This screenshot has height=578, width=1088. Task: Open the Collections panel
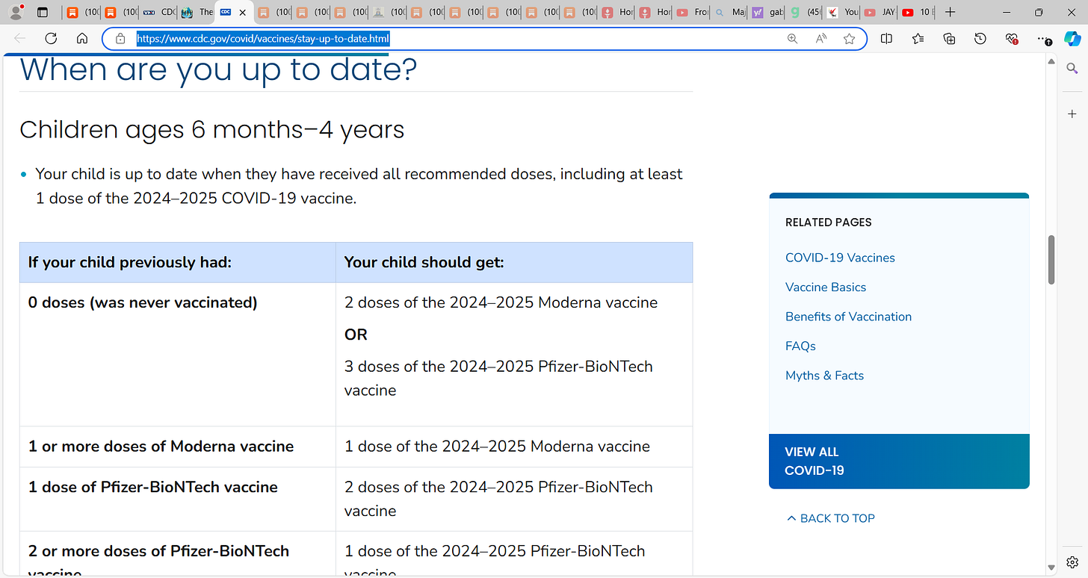pos(950,39)
